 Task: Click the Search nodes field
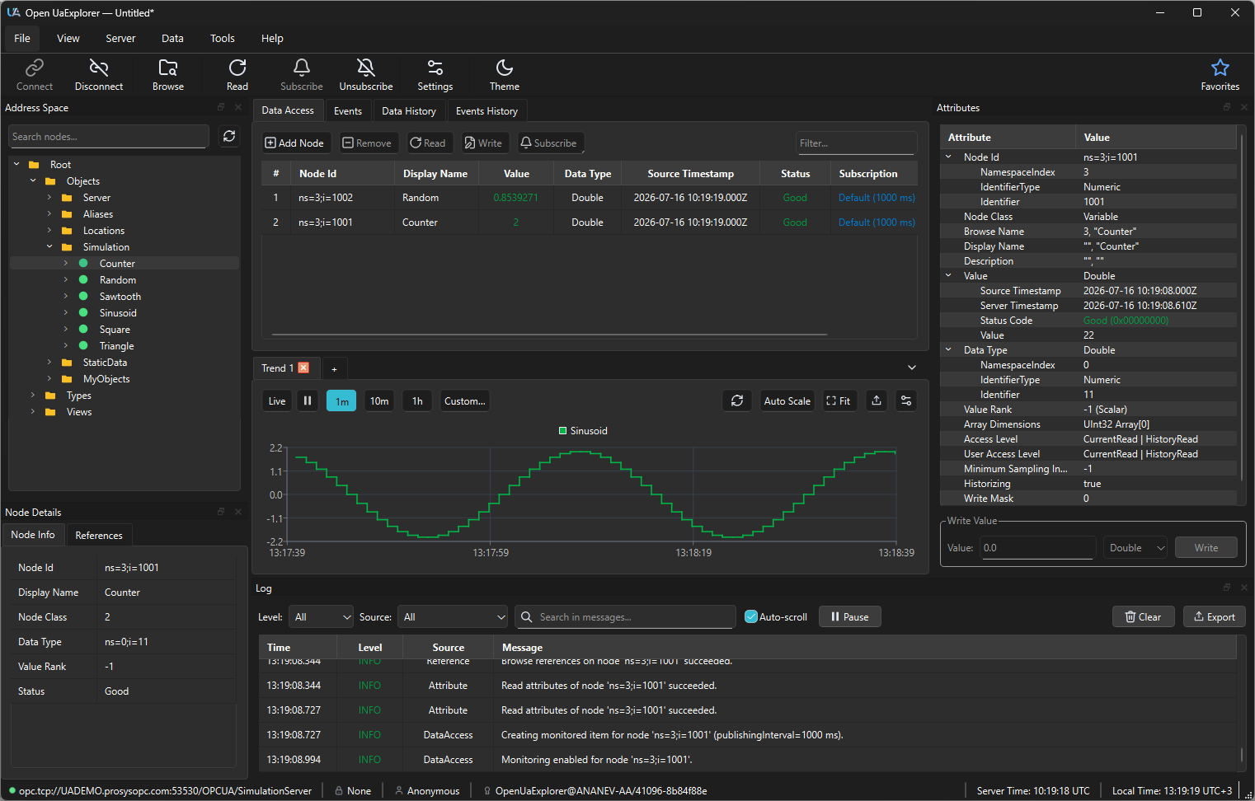point(108,136)
